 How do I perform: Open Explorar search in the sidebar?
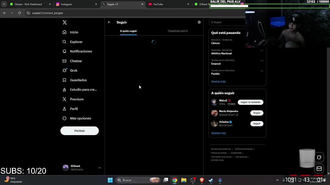point(72,42)
